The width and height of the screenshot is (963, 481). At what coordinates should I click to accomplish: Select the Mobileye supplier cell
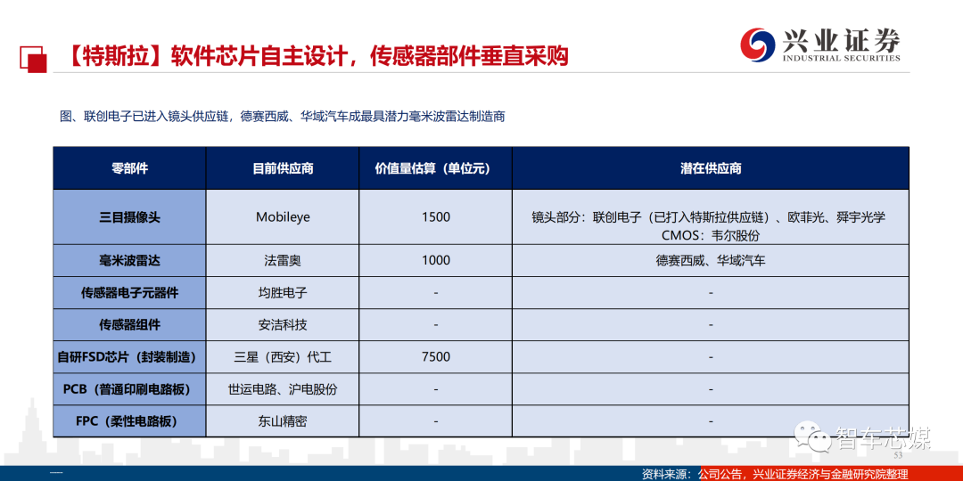(x=283, y=217)
